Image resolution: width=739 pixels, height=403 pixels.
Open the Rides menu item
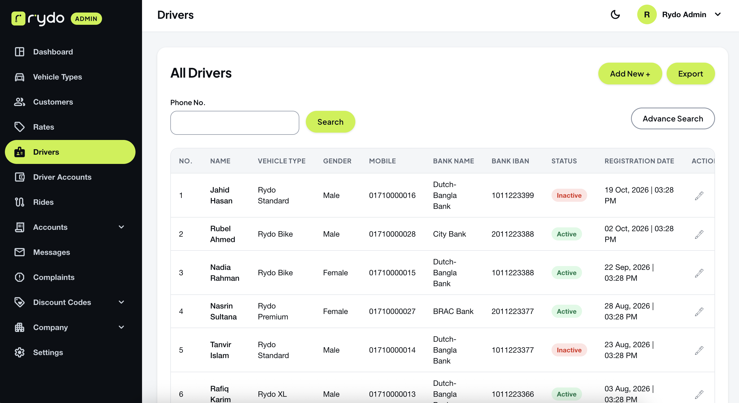pos(70,202)
